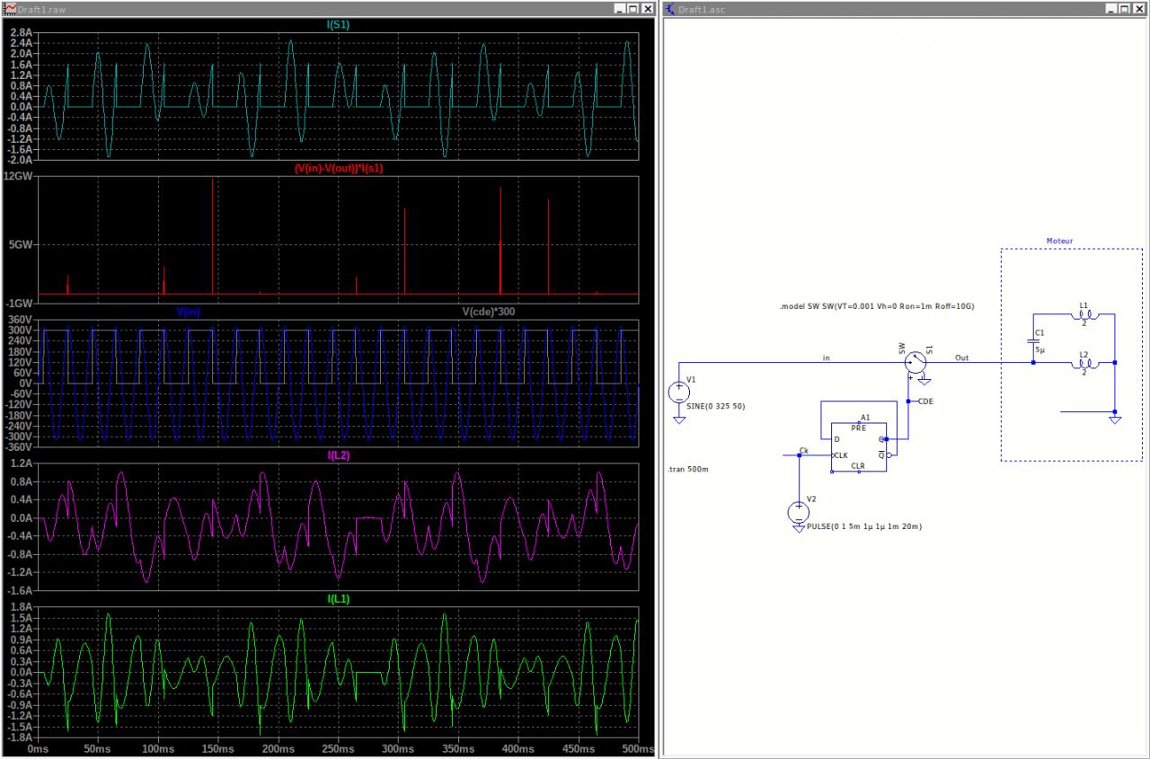Click the I(S1) trace label
This screenshot has height=759, width=1150.
[x=338, y=24]
